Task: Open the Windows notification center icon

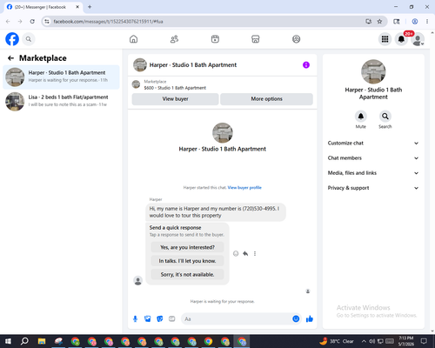Action: [x=424, y=341]
